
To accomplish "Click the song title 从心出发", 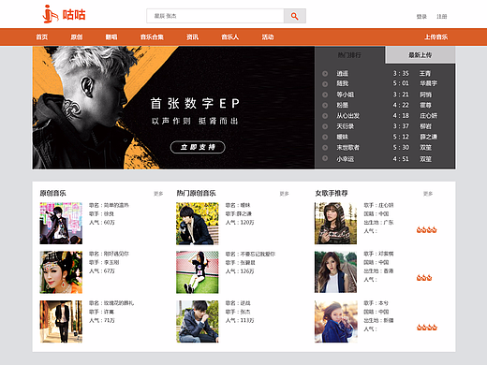I will 347,116.
